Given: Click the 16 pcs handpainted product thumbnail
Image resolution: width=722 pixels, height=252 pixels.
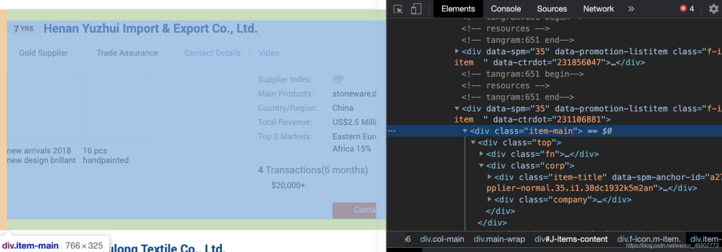Looking at the screenshot, I should (x=118, y=109).
